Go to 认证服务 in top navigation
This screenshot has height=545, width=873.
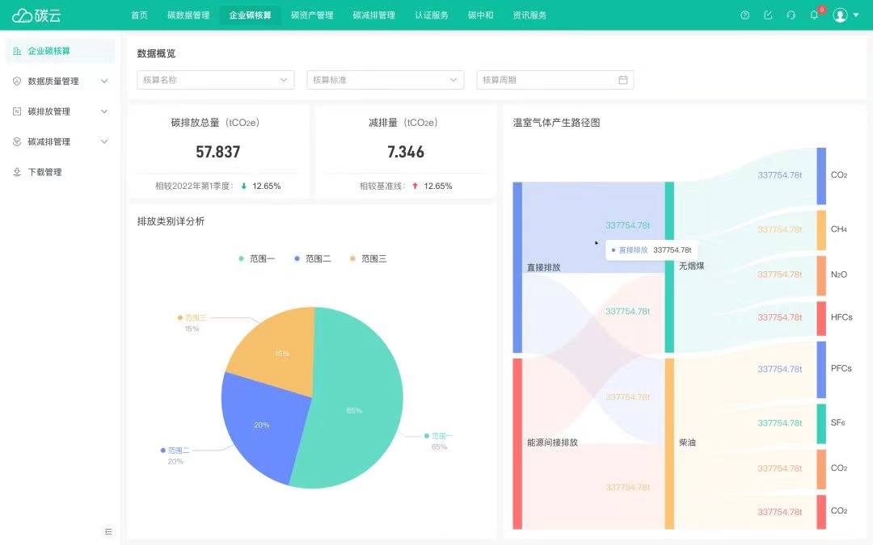[x=432, y=15]
